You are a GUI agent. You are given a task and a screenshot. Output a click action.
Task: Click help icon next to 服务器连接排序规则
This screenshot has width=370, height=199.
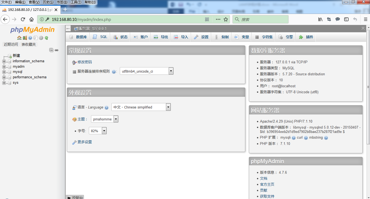(114, 71)
